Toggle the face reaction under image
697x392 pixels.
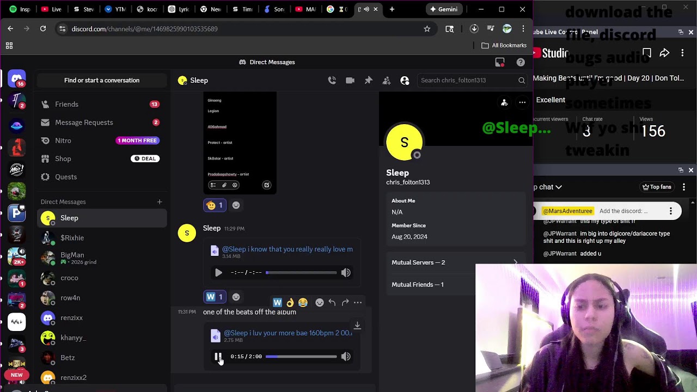(x=215, y=205)
